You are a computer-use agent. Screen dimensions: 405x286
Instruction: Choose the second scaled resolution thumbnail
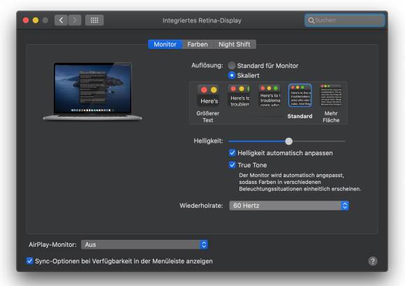pos(240,96)
